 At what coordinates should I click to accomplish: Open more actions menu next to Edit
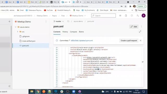point(141,27)
